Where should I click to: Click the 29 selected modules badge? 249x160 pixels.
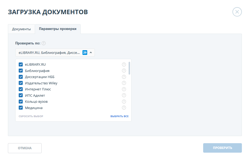point(85,53)
